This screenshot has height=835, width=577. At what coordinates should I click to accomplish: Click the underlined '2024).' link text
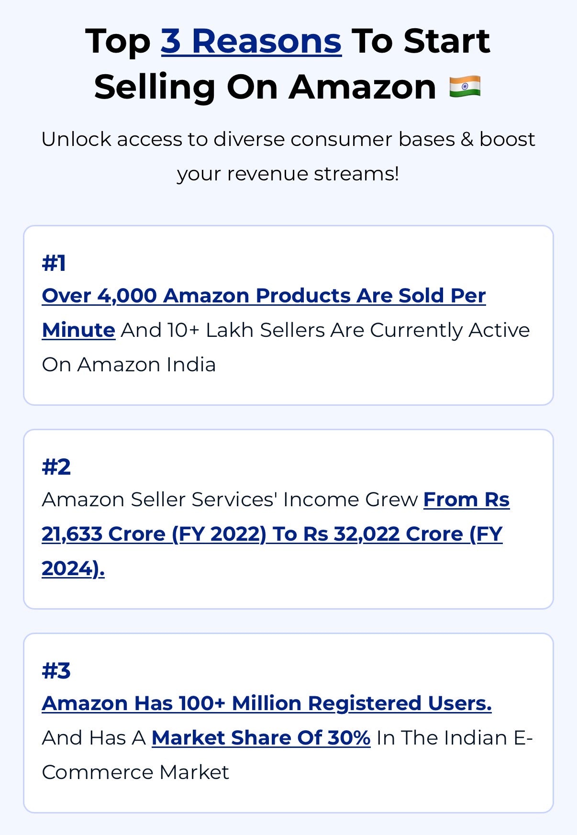tap(73, 568)
